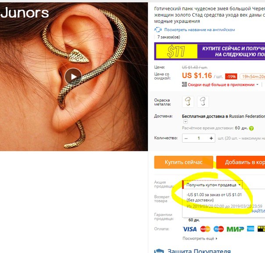Image resolution: width=265 pixels, height=253 pixels.
Task: Open the Получить купон продавца dropdown
Action: click(x=213, y=185)
